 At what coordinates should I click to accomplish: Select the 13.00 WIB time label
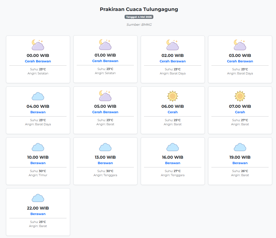coord(105,157)
